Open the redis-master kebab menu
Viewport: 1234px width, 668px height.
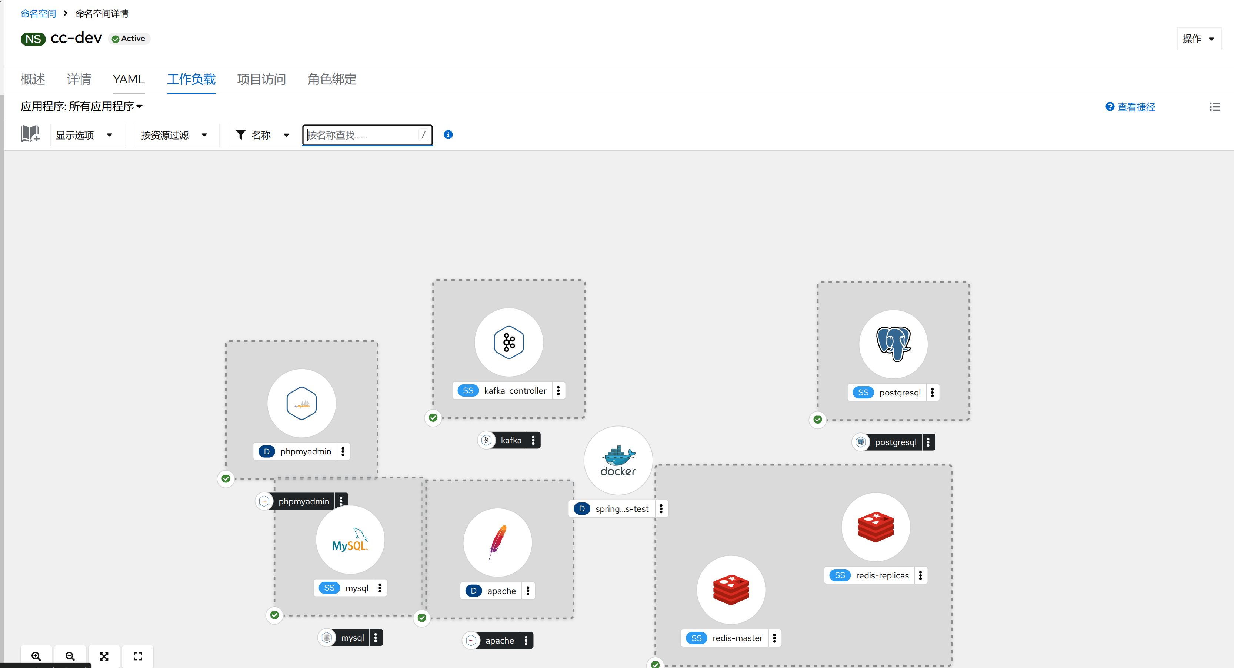click(774, 638)
